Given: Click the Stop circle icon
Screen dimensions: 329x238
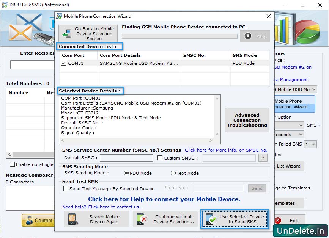Looking at the screenshot, I should (x=248, y=36).
